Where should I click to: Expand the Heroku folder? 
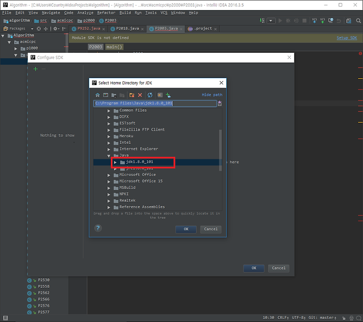[108, 136]
